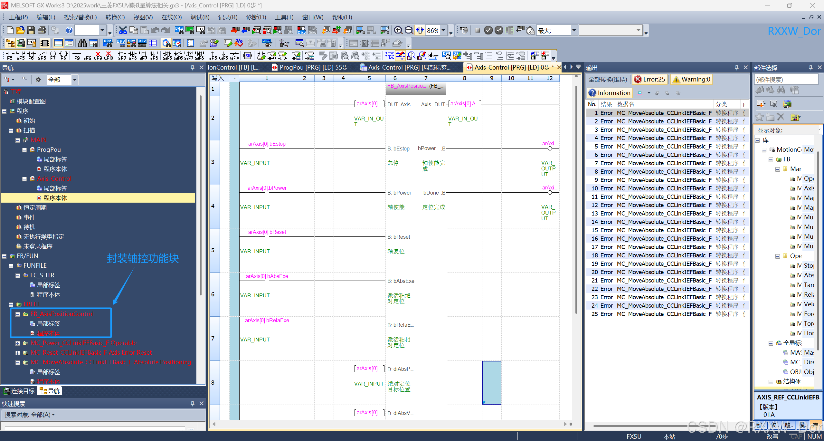
Task: Click the 部件搜索 search input field
Action: click(x=786, y=80)
